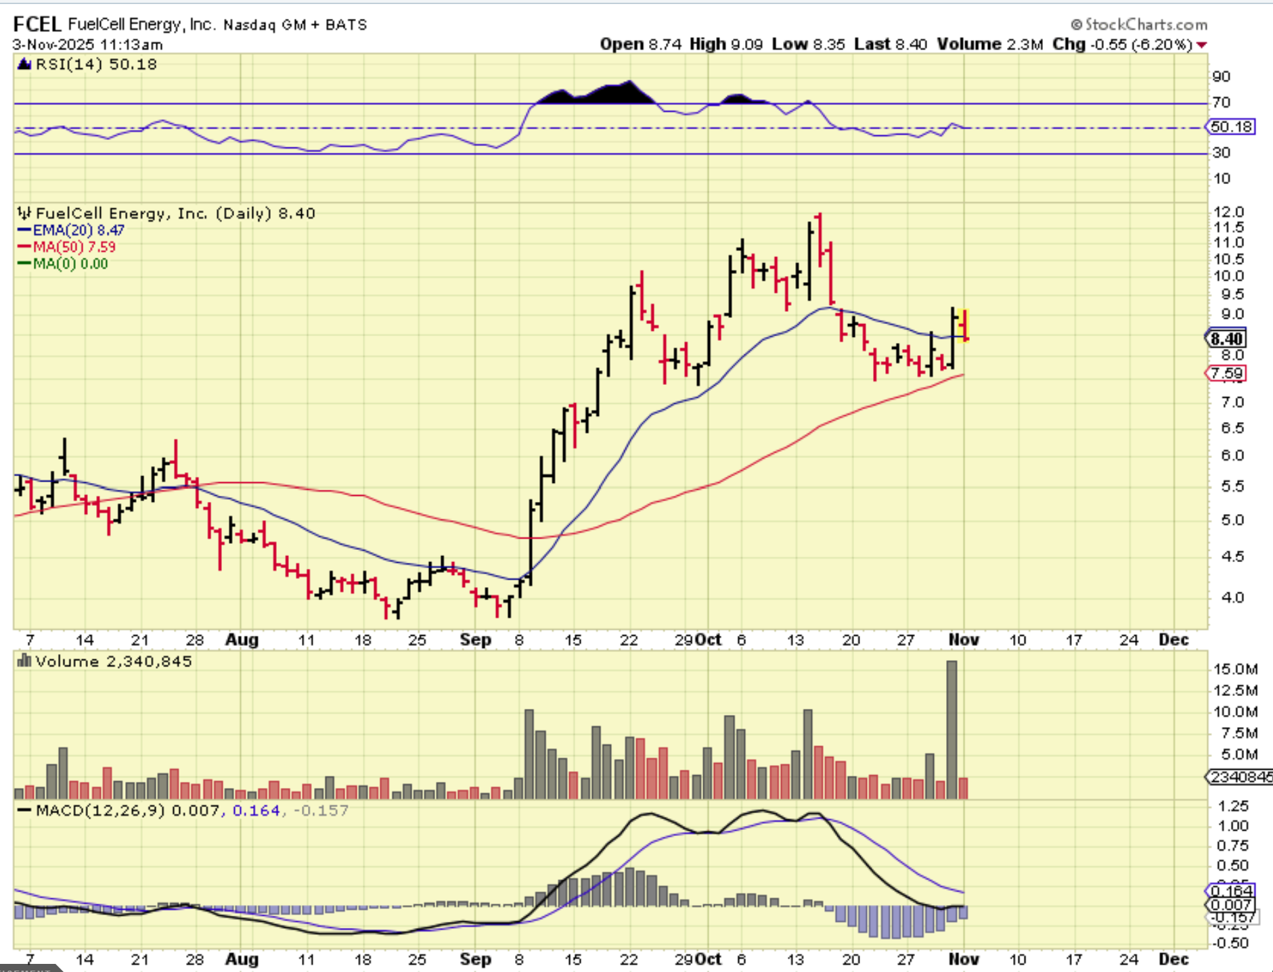Click the gray -0.157 value in MACD legend
Viewport: 1273px width, 972px height.
(x=321, y=810)
